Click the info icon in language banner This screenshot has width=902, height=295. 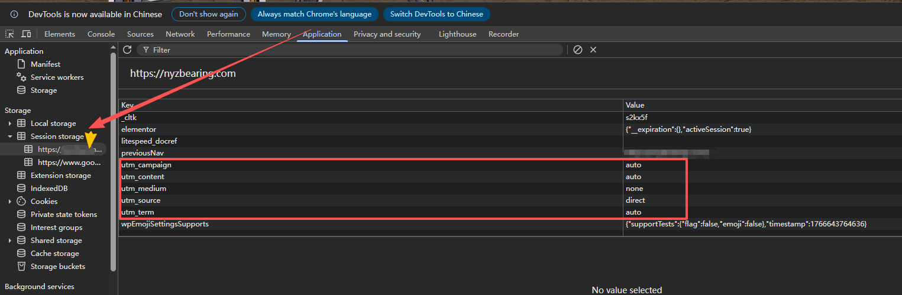pyautogui.click(x=14, y=14)
